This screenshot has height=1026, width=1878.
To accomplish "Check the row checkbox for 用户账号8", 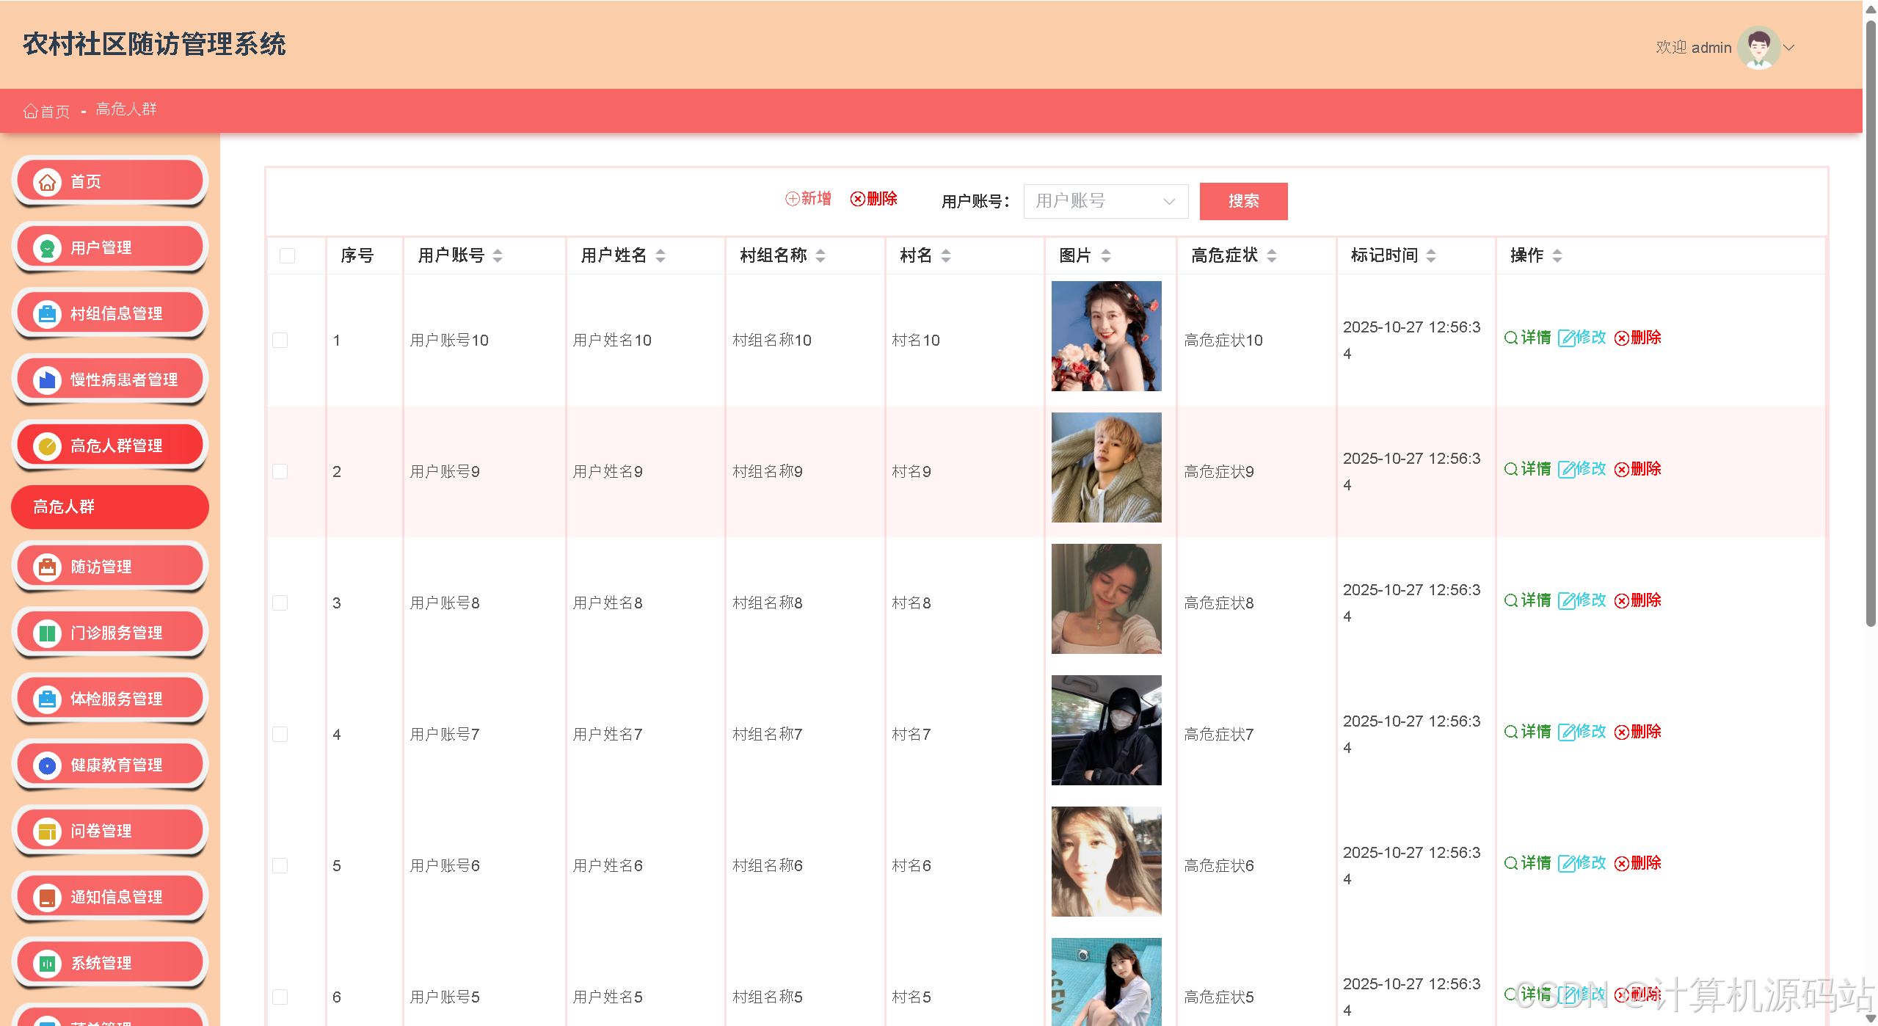I will point(280,603).
